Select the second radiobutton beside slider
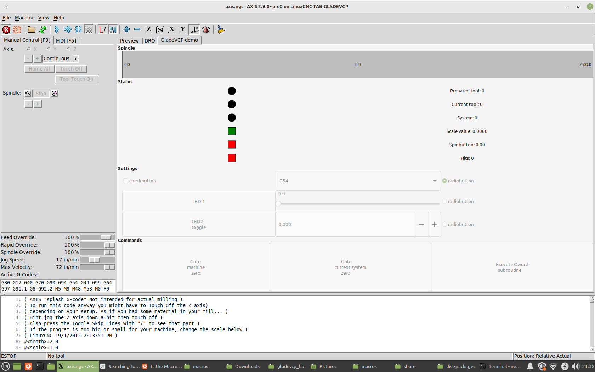This screenshot has height=372, width=595. pos(444,201)
